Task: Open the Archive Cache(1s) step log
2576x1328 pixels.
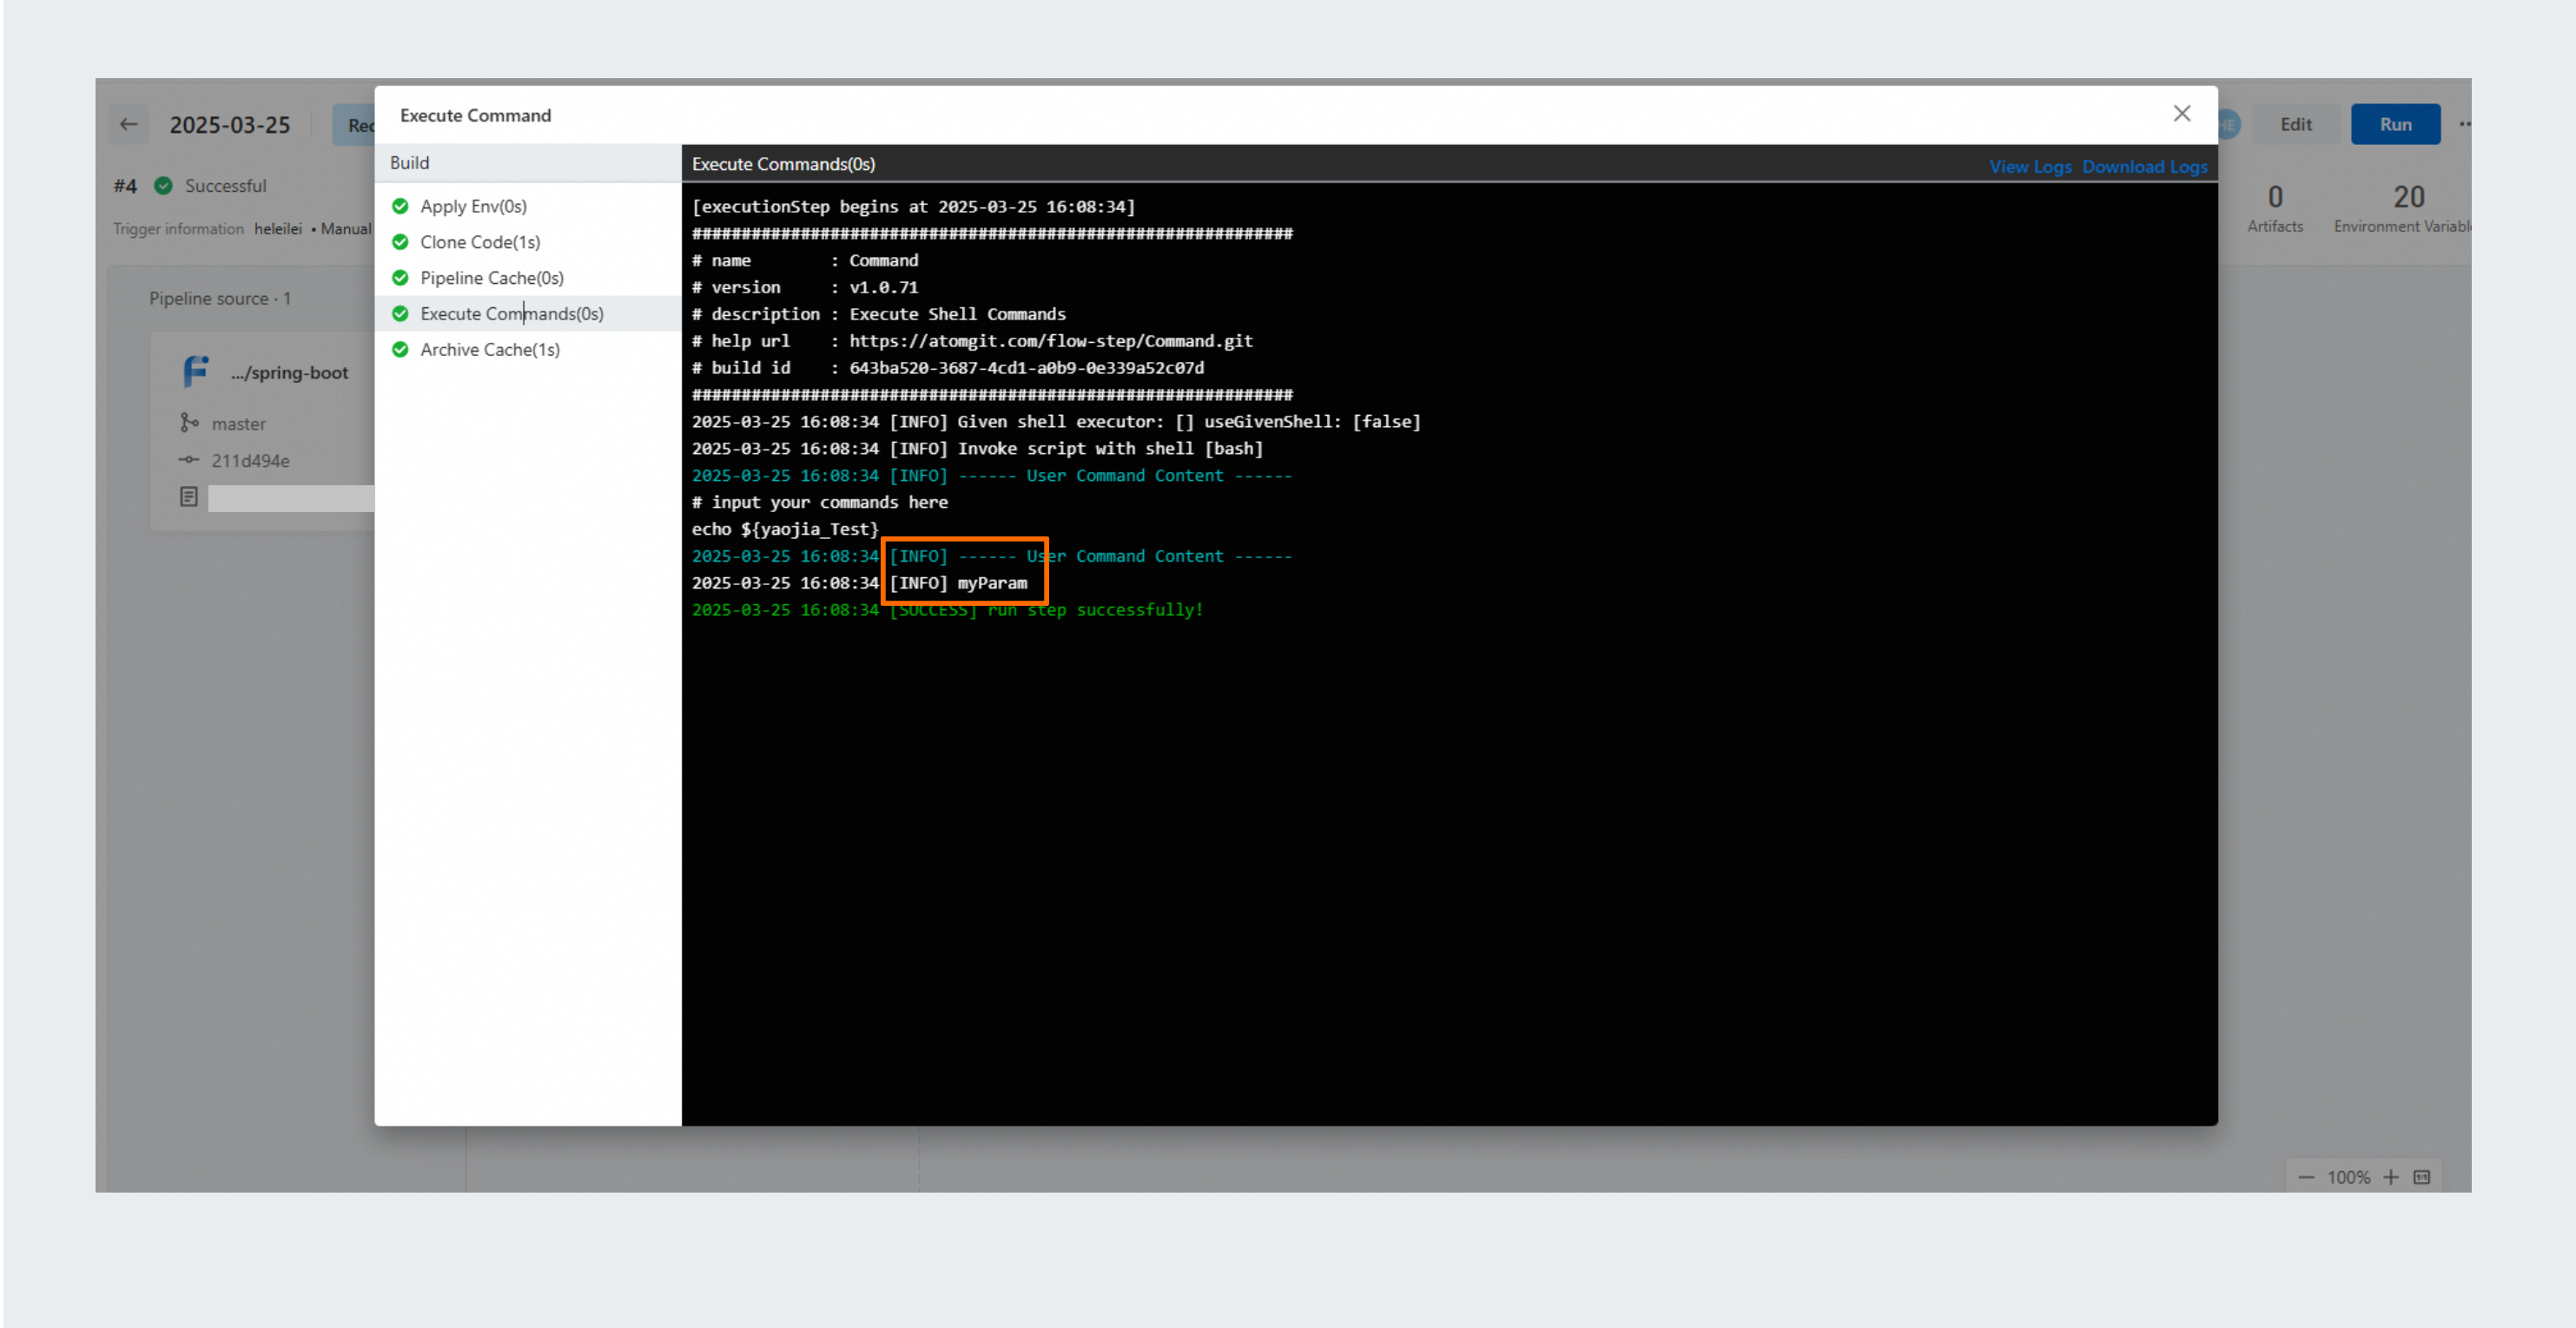Action: pos(489,350)
